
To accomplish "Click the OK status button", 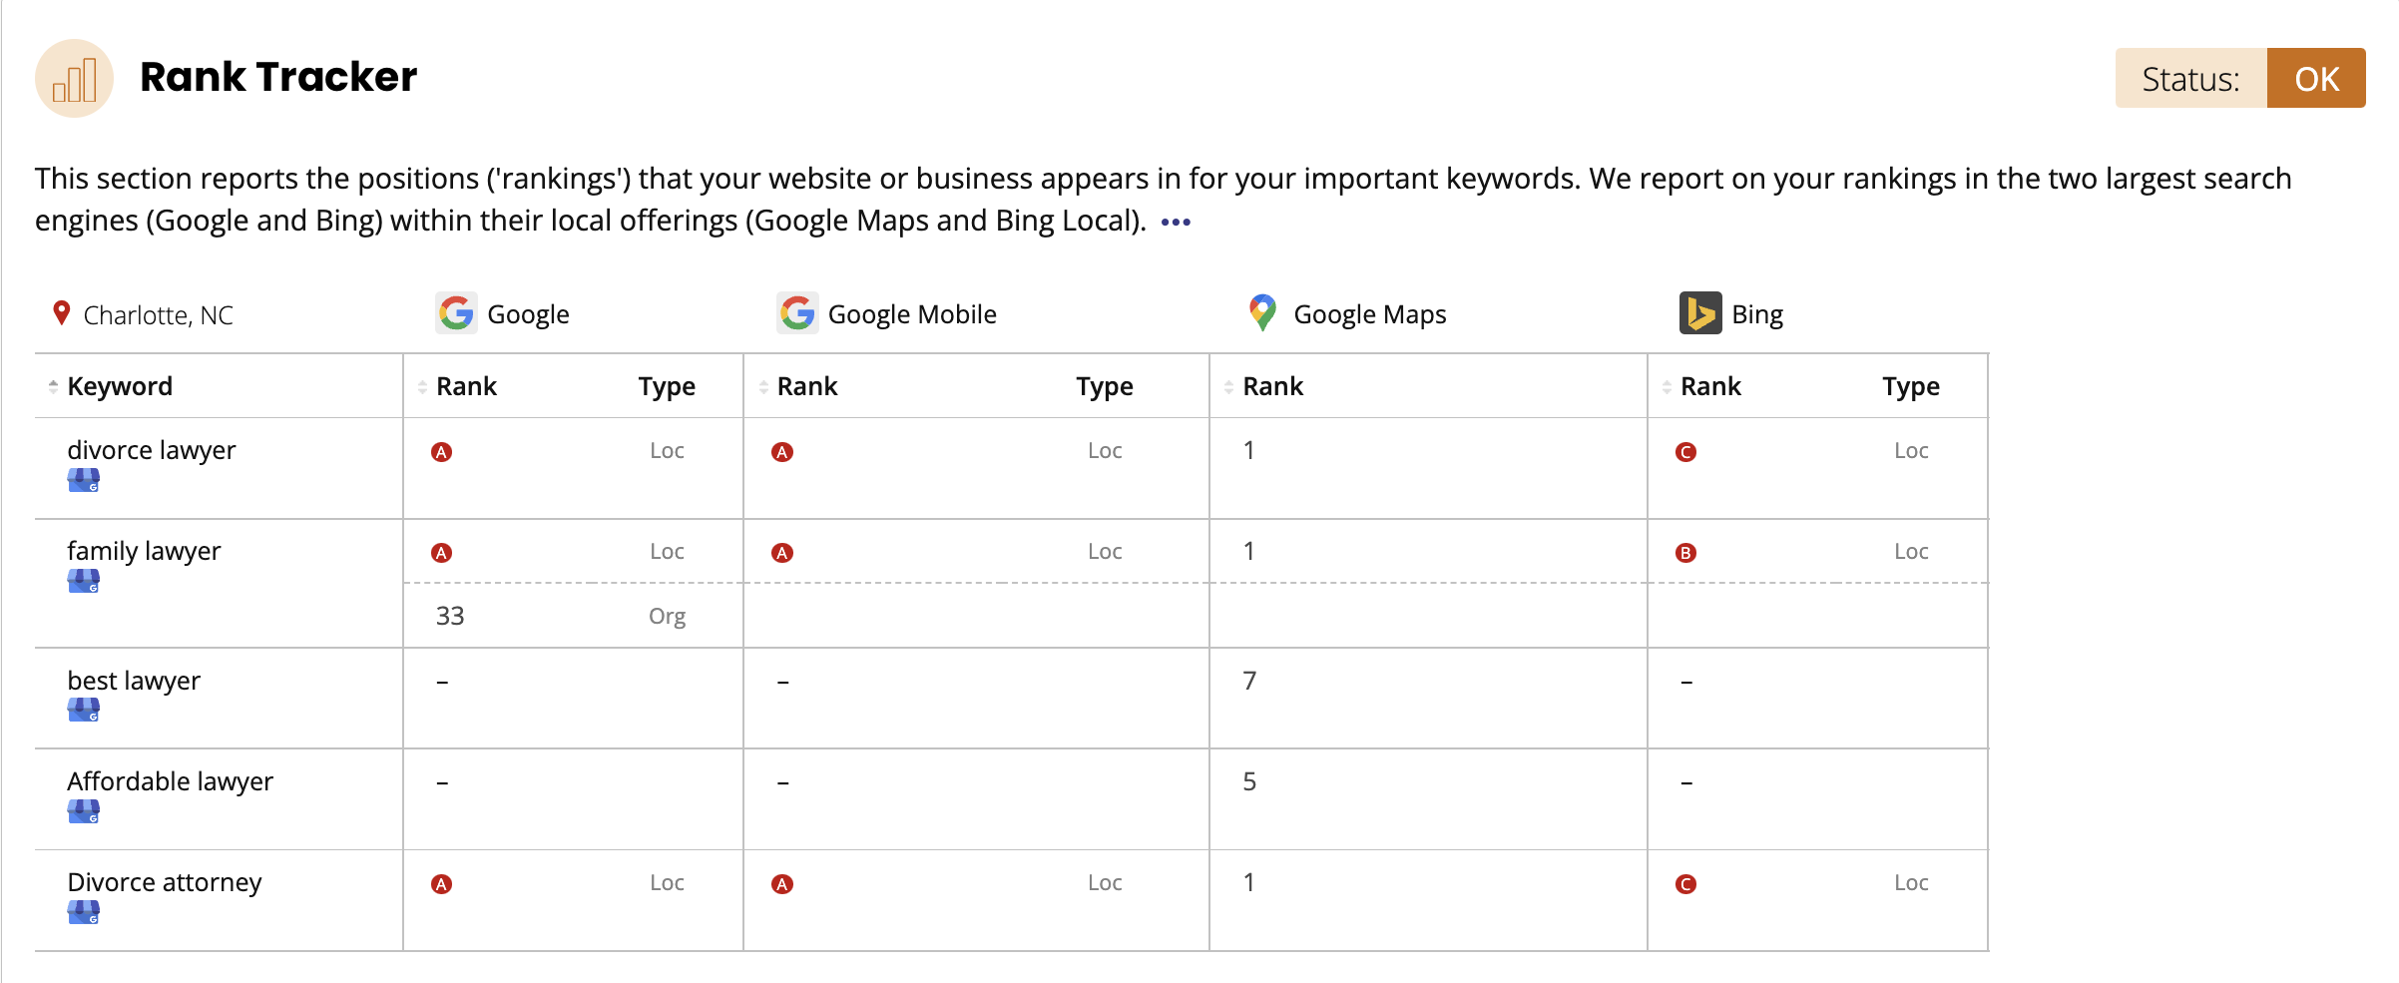I will [2315, 79].
